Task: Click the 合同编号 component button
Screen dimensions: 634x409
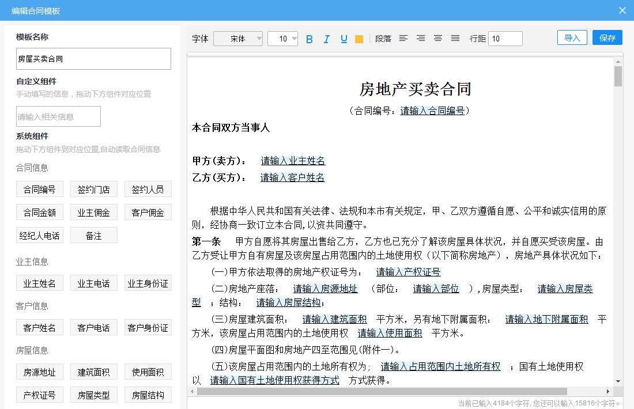Action: 39,189
